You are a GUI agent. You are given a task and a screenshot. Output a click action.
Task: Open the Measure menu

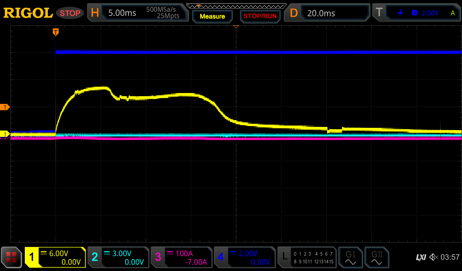coord(213,16)
